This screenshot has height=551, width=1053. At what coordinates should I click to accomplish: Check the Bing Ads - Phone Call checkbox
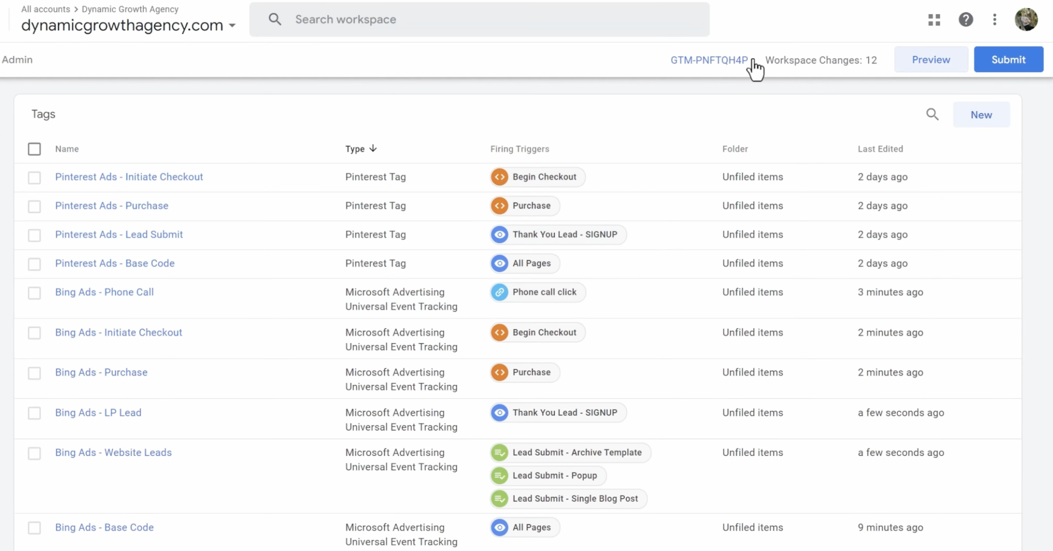pos(34,293)
